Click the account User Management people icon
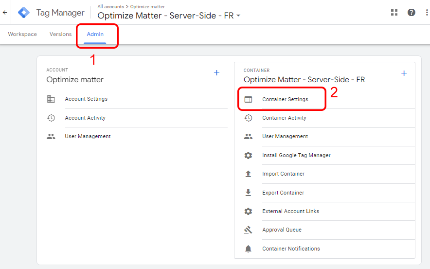Screen dimensions: 430x269 (51, 136)
